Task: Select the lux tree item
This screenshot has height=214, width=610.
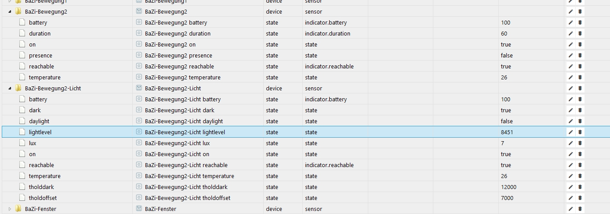Action: (33, 143)
